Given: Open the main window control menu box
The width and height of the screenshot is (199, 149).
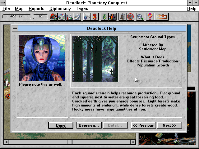Looking at the screenshot, I should click(x=3, y=3).
